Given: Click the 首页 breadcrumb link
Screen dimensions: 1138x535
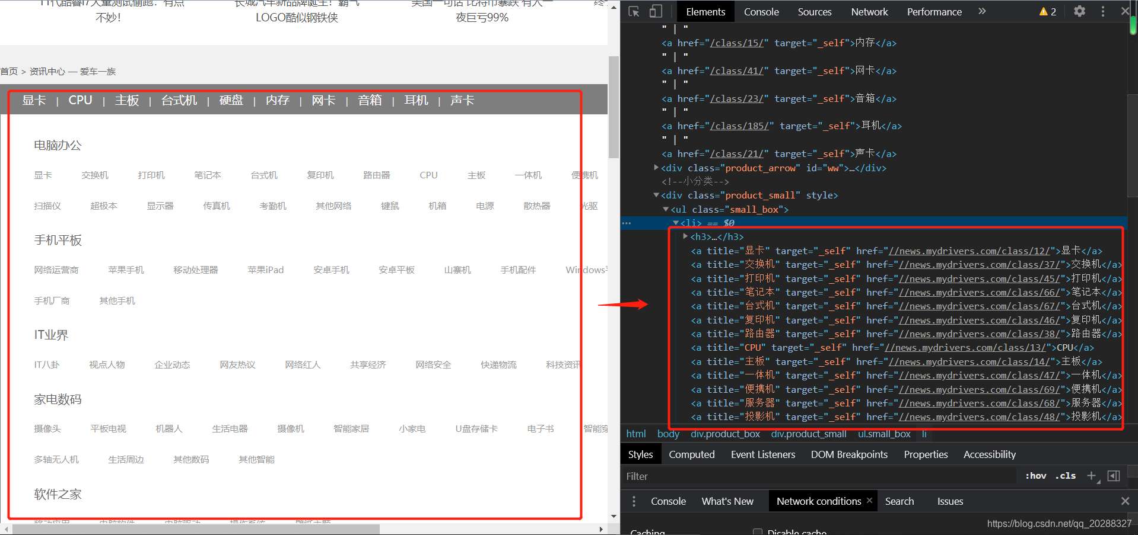Looking at the screenshot, I should (x=9, y=71).
